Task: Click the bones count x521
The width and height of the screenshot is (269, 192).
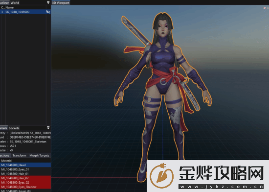Action: [13, 146]
